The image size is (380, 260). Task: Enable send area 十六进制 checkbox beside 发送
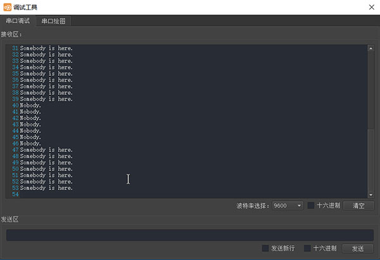click(307, 248)
